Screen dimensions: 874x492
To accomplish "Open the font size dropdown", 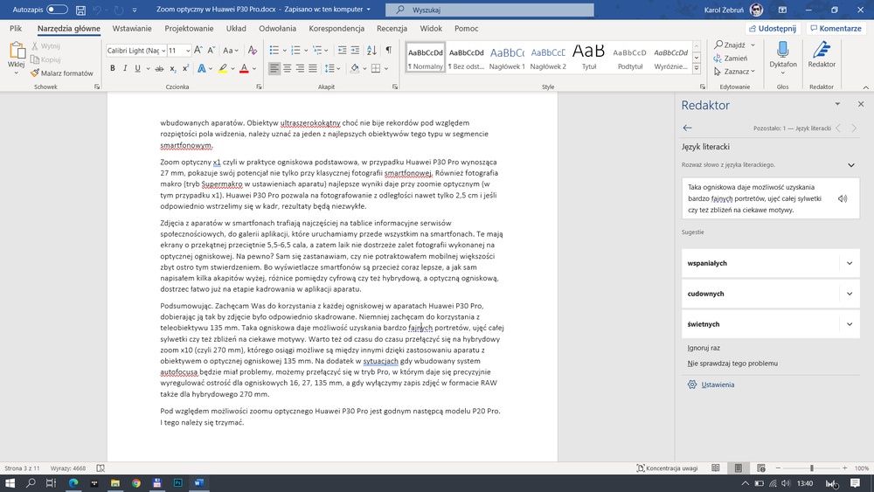I will (188, 51).
